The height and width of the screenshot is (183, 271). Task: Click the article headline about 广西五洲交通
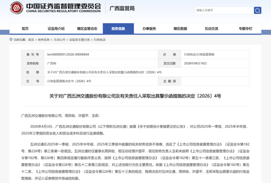point(135,96)
